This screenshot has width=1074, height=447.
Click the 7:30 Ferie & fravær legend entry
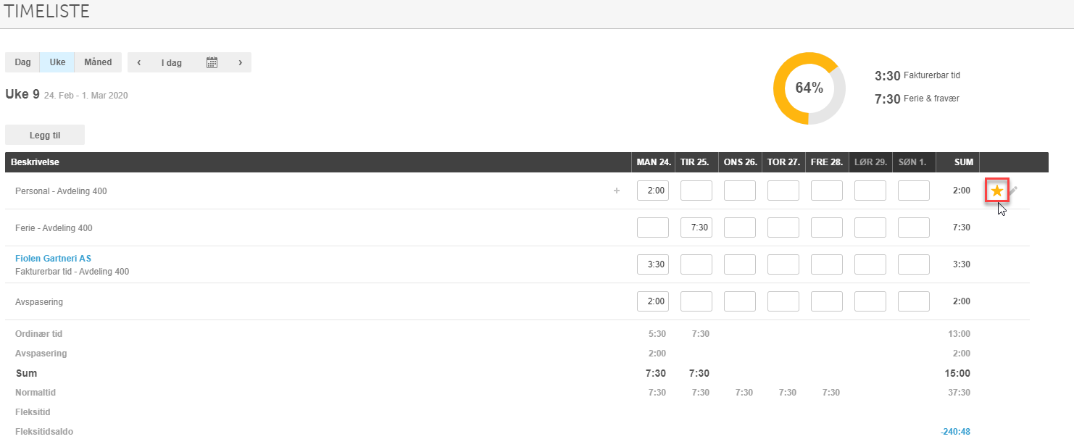pyautogui.click(x=917, y=99)
